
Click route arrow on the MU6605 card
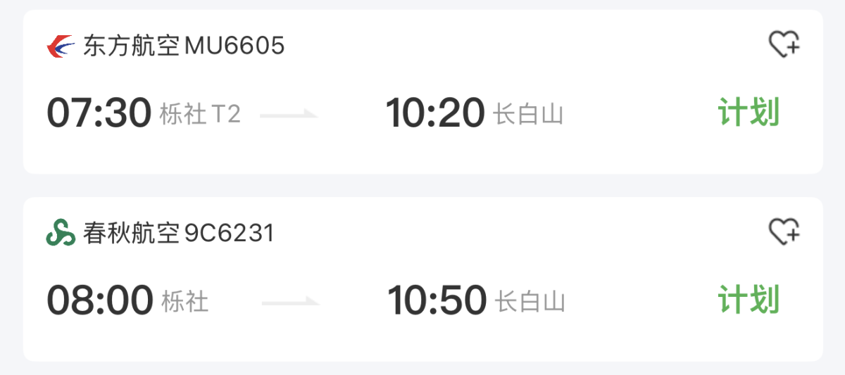(289, 115)
